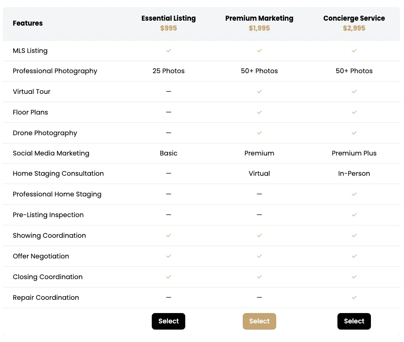Select the Essential Listing plan button
The height and width of the screenshot is (342, 404).
168,321
